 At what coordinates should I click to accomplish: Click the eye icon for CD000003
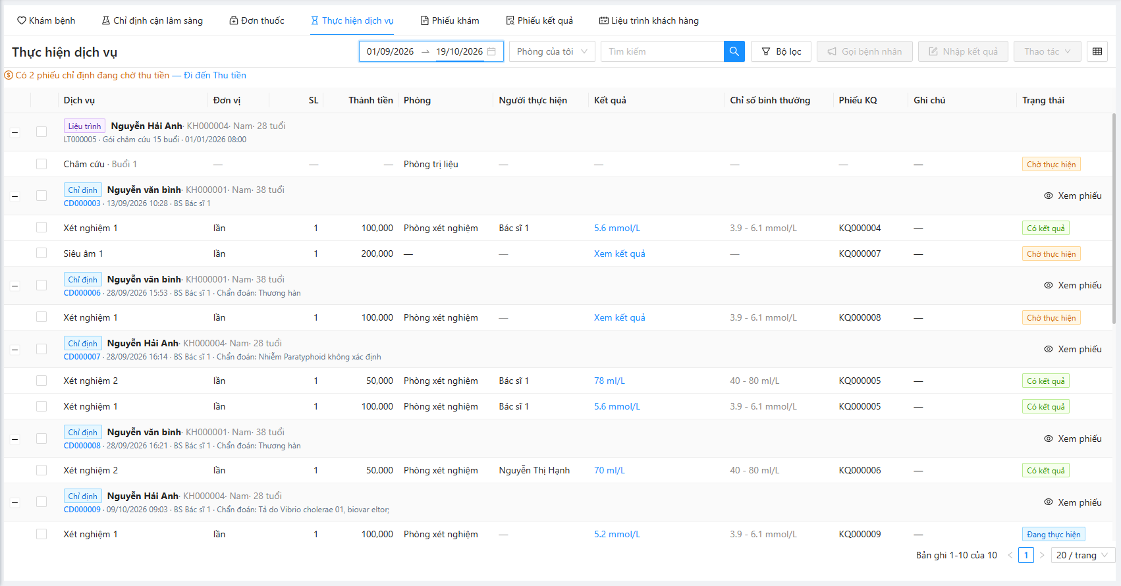[x=1049, y=196]
